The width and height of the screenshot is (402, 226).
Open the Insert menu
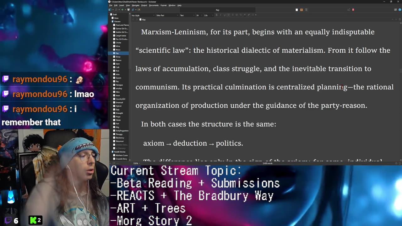(122, 5)
